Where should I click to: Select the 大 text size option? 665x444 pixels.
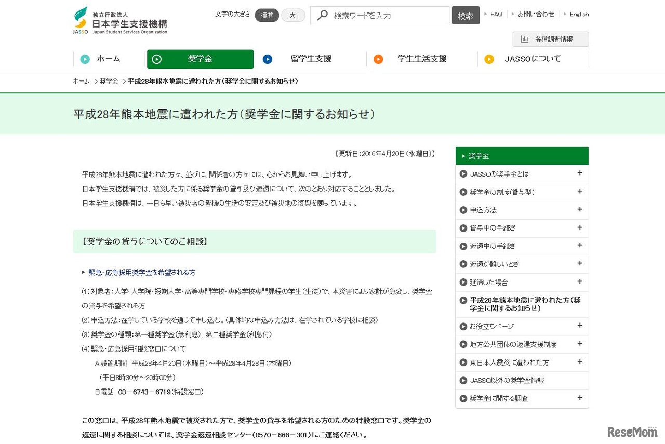coord(293,15)
